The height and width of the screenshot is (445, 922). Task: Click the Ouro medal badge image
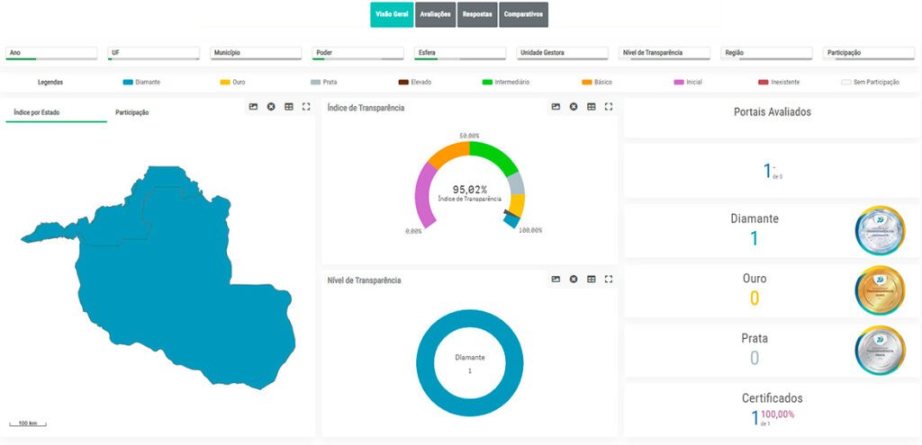point(880,290)
